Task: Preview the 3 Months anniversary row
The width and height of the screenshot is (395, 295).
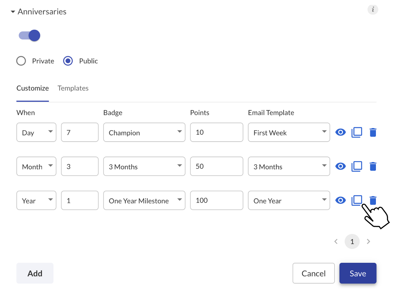Action: [x=341, y=166]
